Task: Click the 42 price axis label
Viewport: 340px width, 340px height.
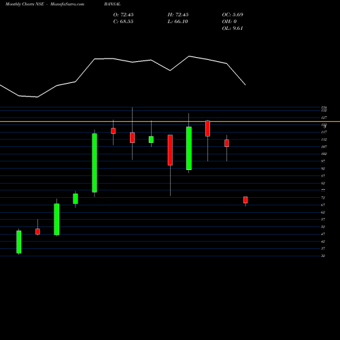Action: (323, 241)
